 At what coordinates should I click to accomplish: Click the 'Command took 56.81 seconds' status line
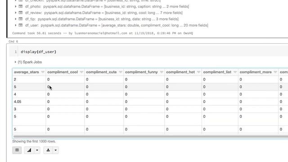coord(103,33)
